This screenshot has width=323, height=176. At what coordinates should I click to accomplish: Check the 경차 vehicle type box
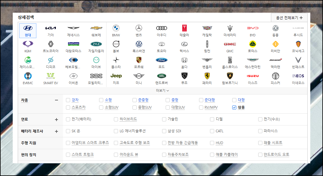coord(68,100)
